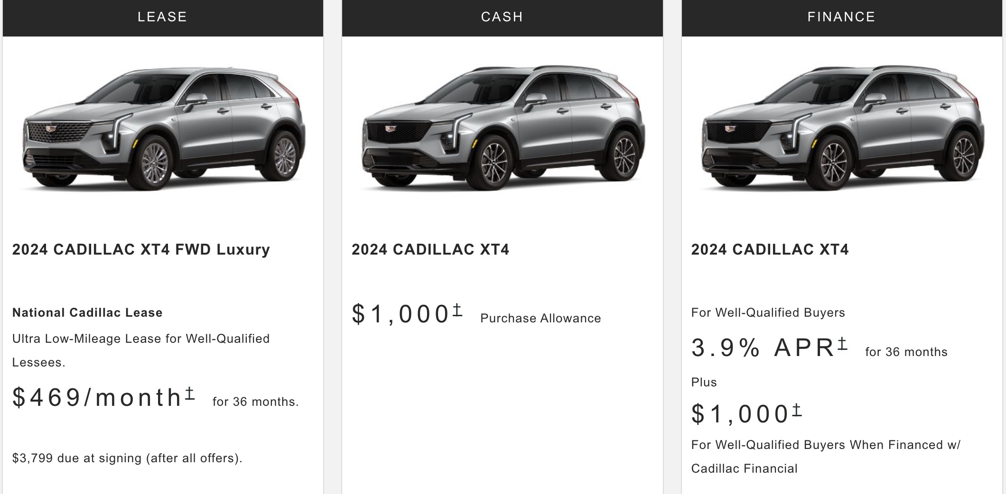Viewport: 1006px width, 494px height.
Task: Click the Purchase Allowance text
Action: (x=540, y=318)
